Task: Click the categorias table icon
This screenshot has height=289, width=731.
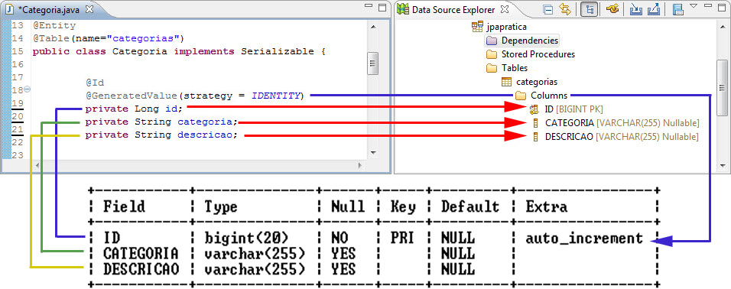Action: pos(506,82)
